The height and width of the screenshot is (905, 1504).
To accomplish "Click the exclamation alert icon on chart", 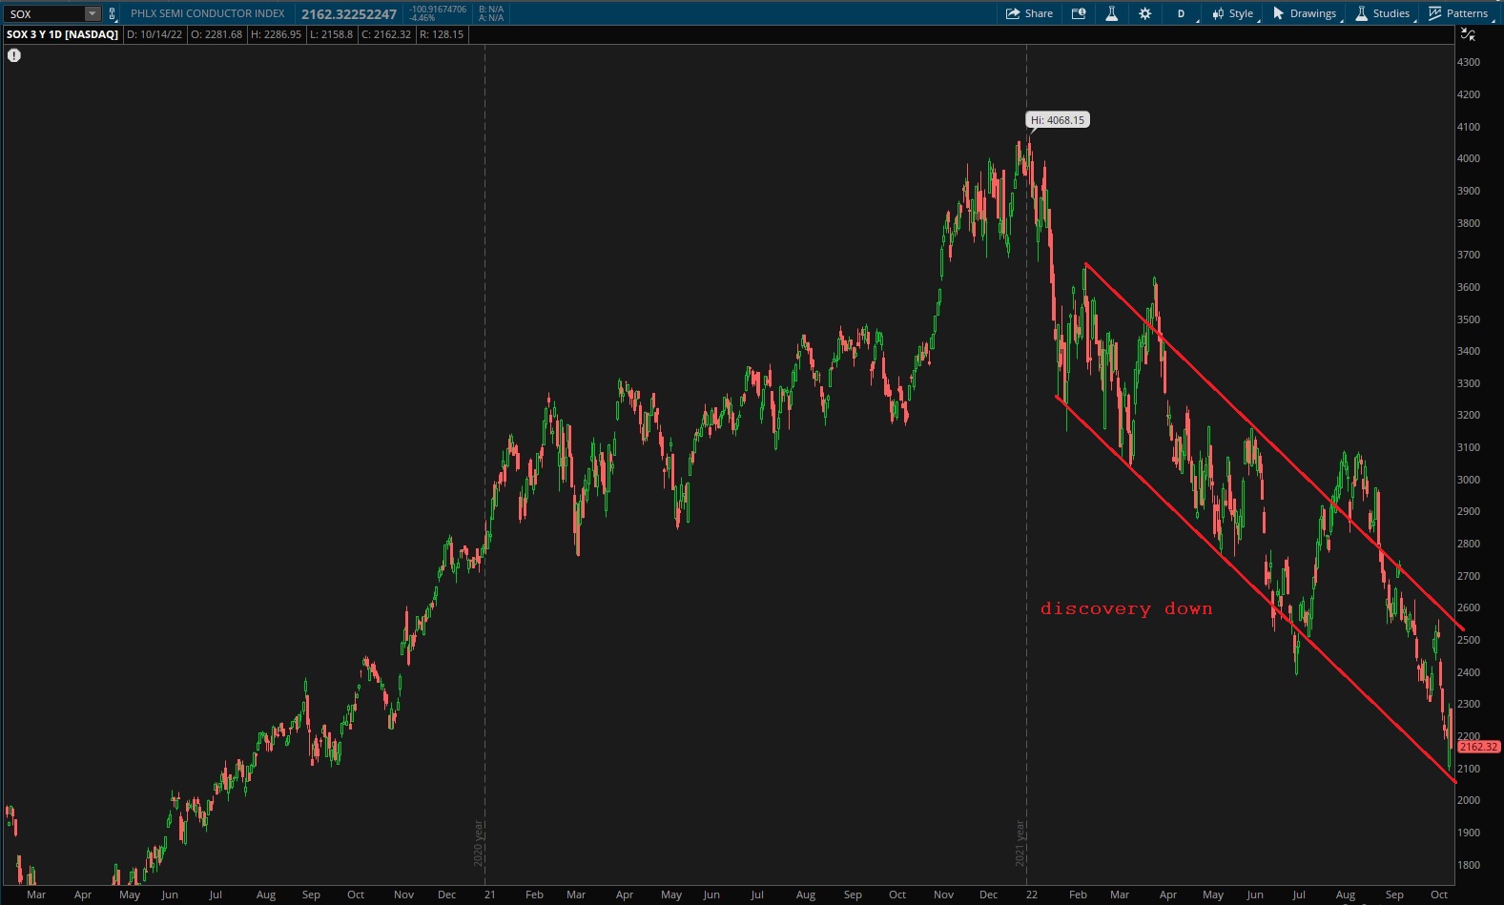I will [14, 55].
